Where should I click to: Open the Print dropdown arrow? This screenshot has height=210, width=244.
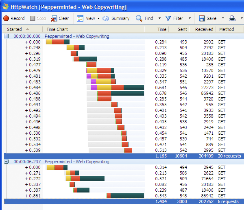tap(242, 18)
